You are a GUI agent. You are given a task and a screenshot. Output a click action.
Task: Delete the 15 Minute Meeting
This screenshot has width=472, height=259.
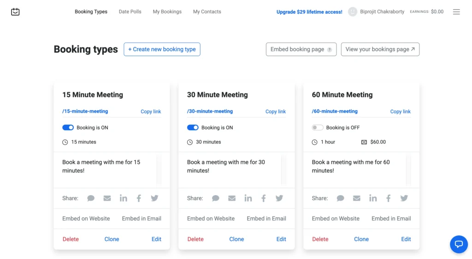tap(71, 239)
